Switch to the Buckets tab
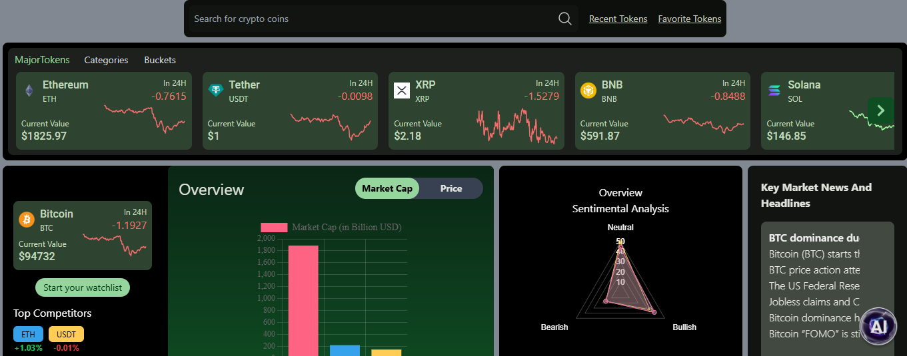The width and height of the screenshot is (907, 356). click(x=160, y=60)
